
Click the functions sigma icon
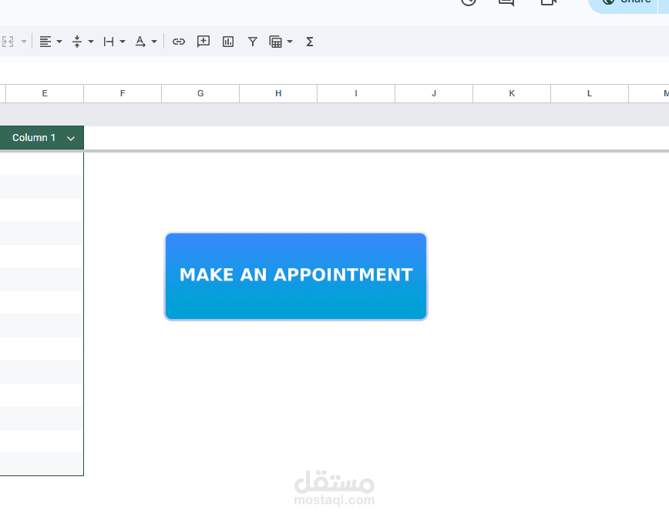point(310,42)
